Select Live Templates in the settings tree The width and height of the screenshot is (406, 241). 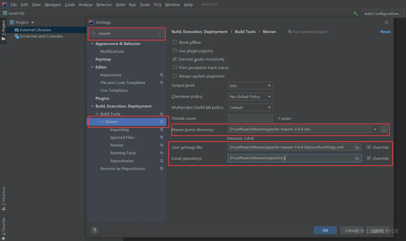pos(114,91)
